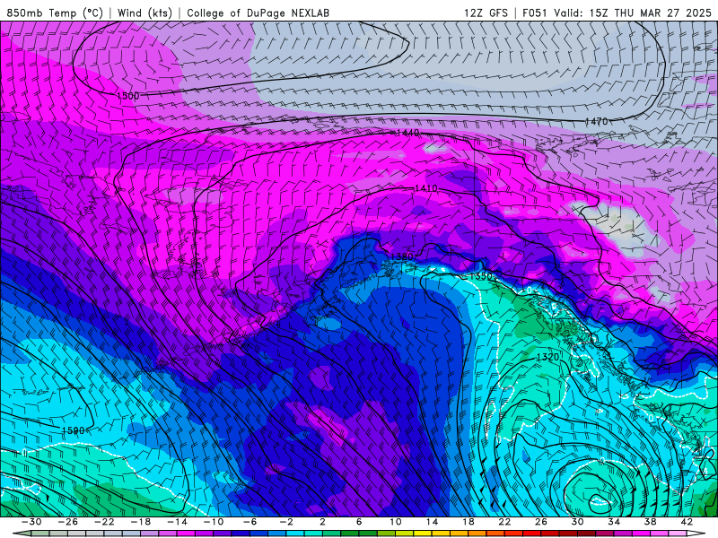The width and height of the screenshot is (718, 538).
Task: Click the 1350 height contour label
Action: coord(481,276)
